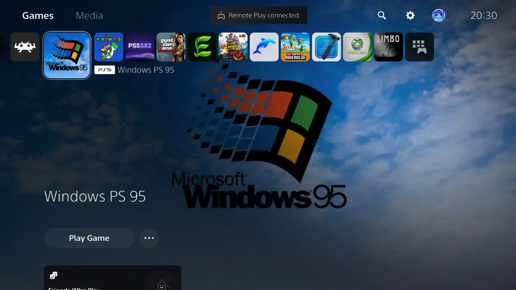Open the Friends Who Play card

(x=112, y=278)
